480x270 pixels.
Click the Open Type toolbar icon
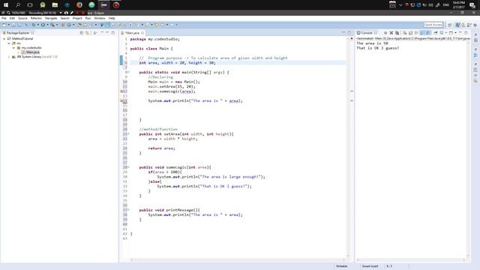tap(79, 25)
